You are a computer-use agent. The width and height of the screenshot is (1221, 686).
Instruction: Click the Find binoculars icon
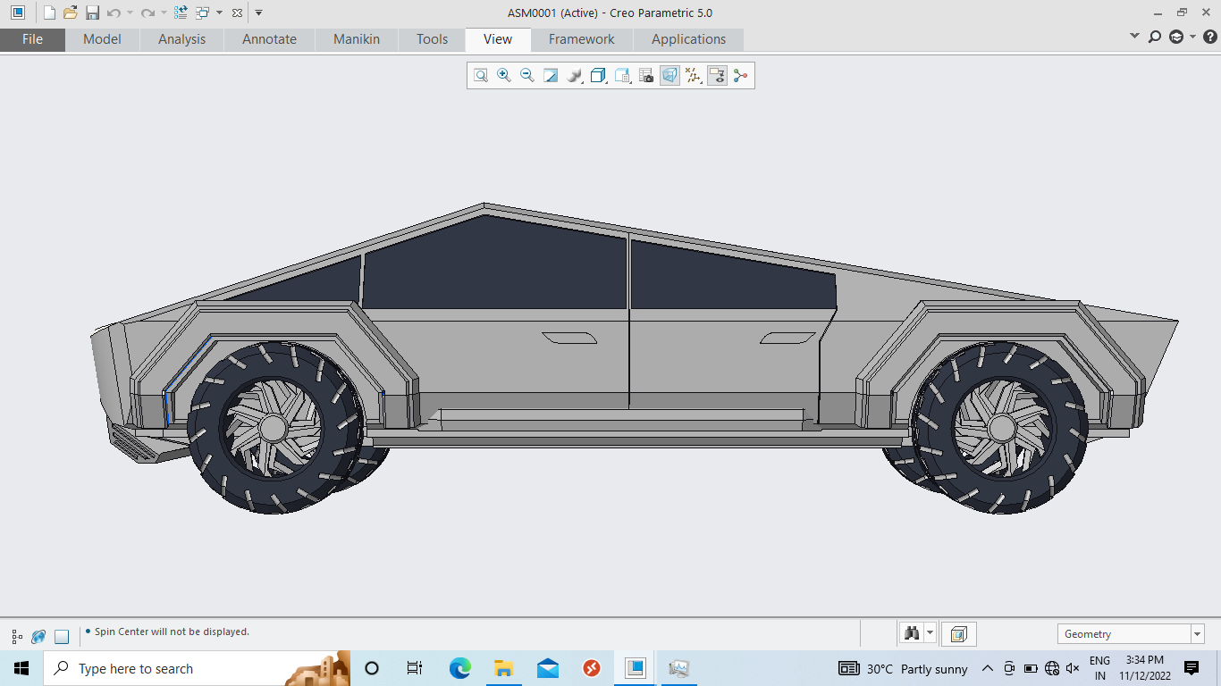(x=912, y=633)
